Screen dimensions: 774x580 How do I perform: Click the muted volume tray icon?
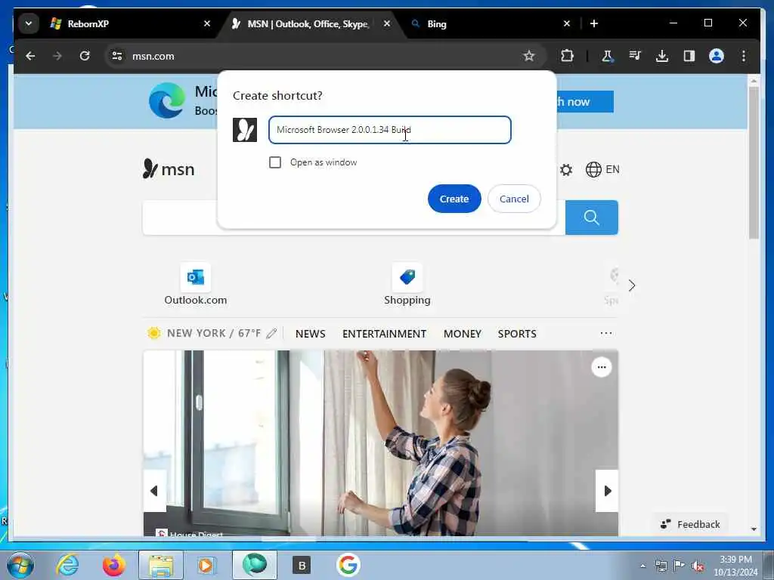(698, 566)
